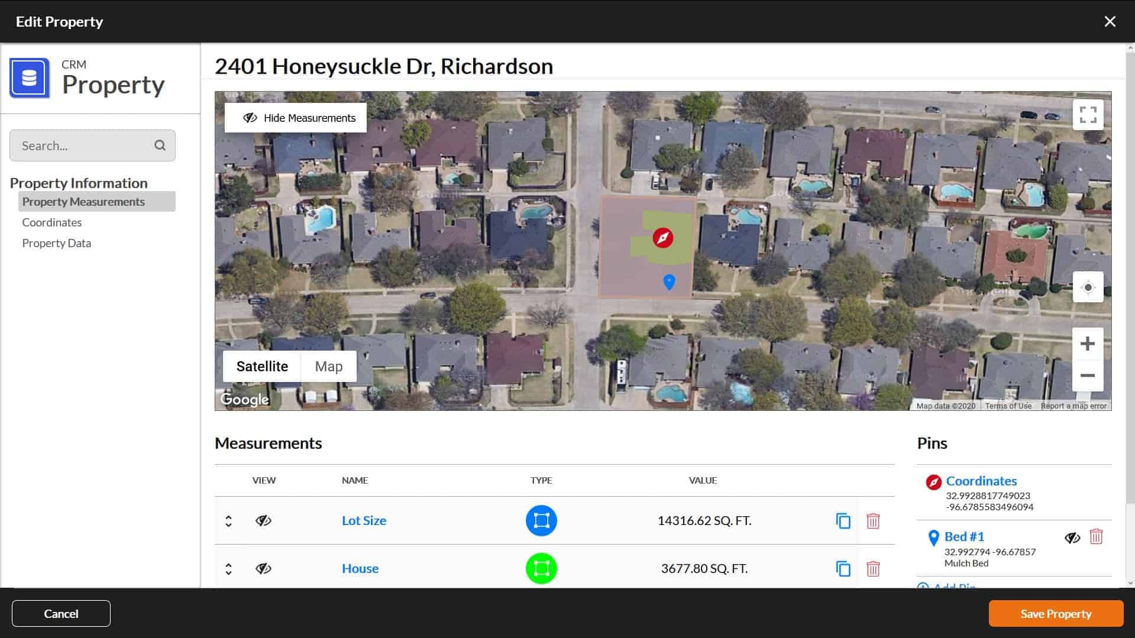
Task: Click the blue Lot Size type swatch
Action: [541, 520]
